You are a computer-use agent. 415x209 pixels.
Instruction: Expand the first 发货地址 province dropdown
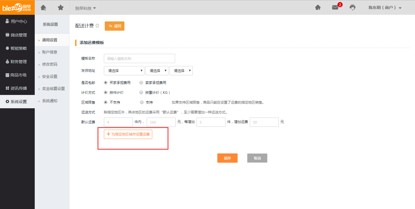(x=124, y=71)
